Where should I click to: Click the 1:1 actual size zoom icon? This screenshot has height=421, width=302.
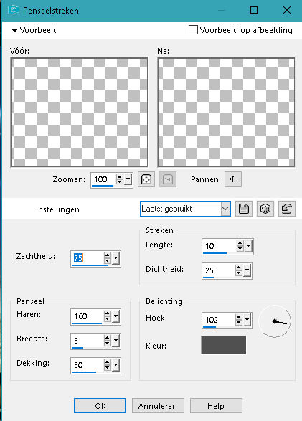pyautogui.click(x=168, y=179)
